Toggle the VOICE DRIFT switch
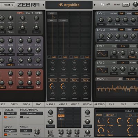138x138 pixels. [x=6, y=117]
